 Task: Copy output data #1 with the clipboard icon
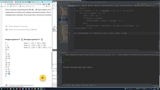[42, 39]
